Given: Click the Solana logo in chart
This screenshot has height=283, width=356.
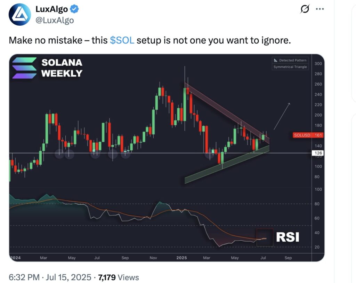Looking at the screenshot, I should point(24,68).
